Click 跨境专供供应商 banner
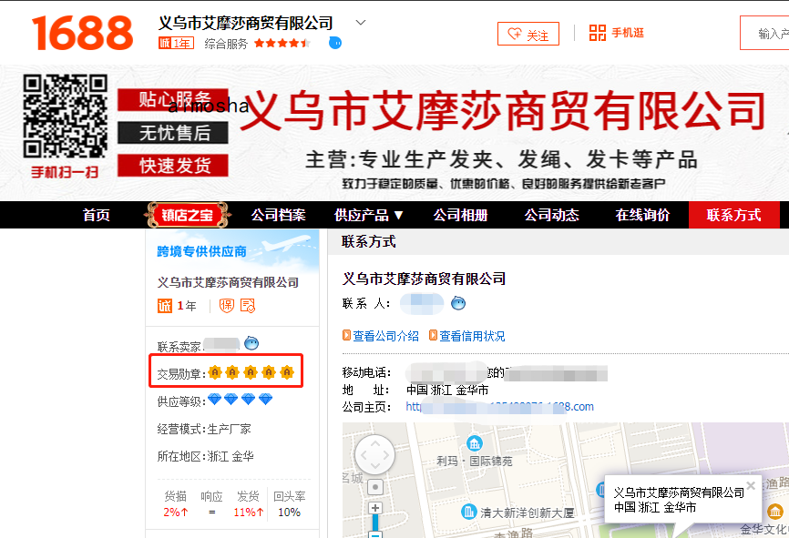 232,250
